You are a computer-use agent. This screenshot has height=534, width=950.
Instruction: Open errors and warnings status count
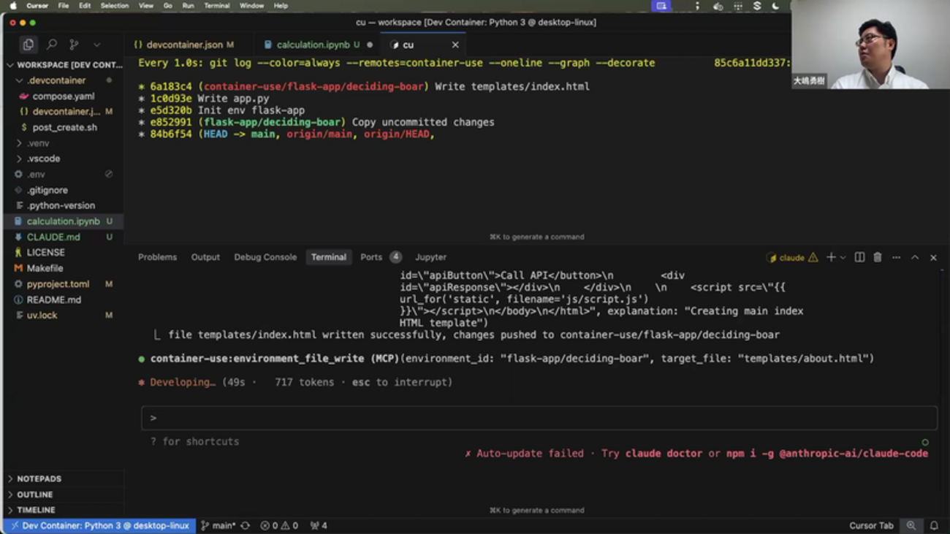coord(279,526)
